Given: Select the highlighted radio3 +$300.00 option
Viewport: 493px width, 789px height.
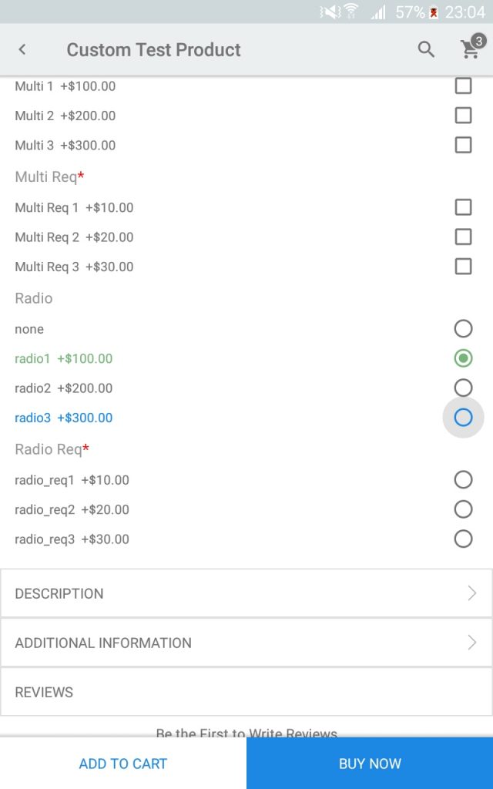Looking at the screenshot, I should (x=463, y=418).
